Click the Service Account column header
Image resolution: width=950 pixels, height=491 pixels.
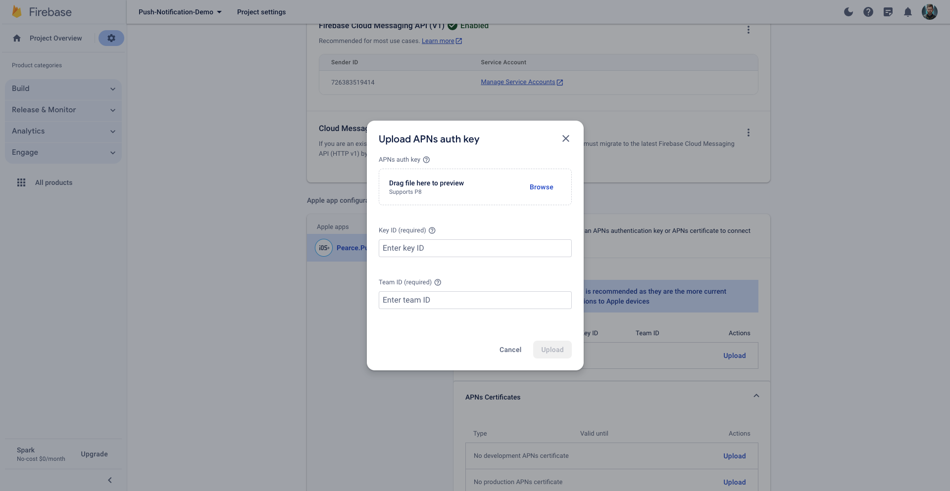(503, 62)
